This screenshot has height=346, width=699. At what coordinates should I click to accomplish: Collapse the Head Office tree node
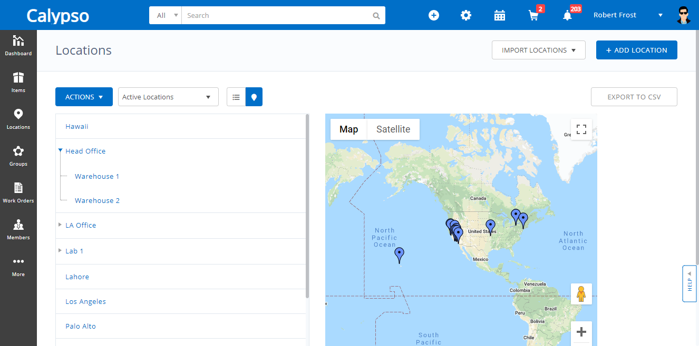[x=60, y=151]
